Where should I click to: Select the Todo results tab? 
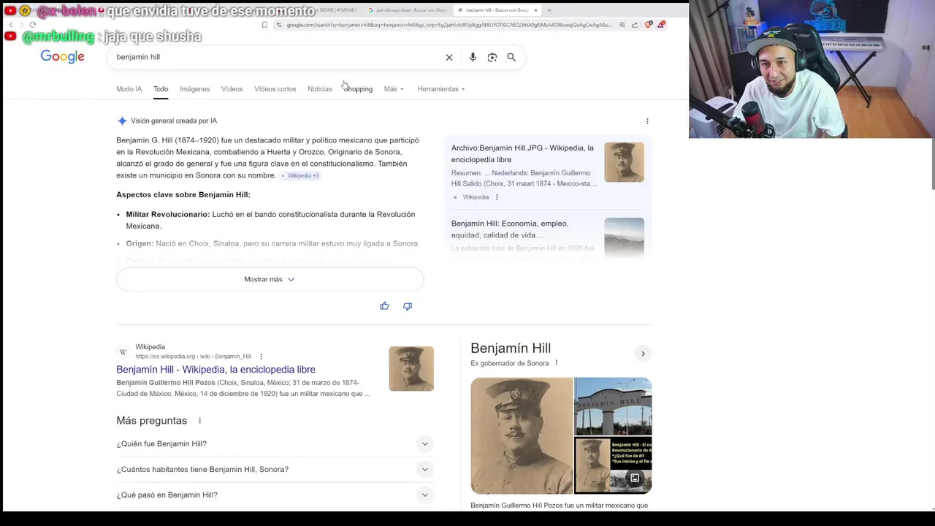[x=161, y=89]
